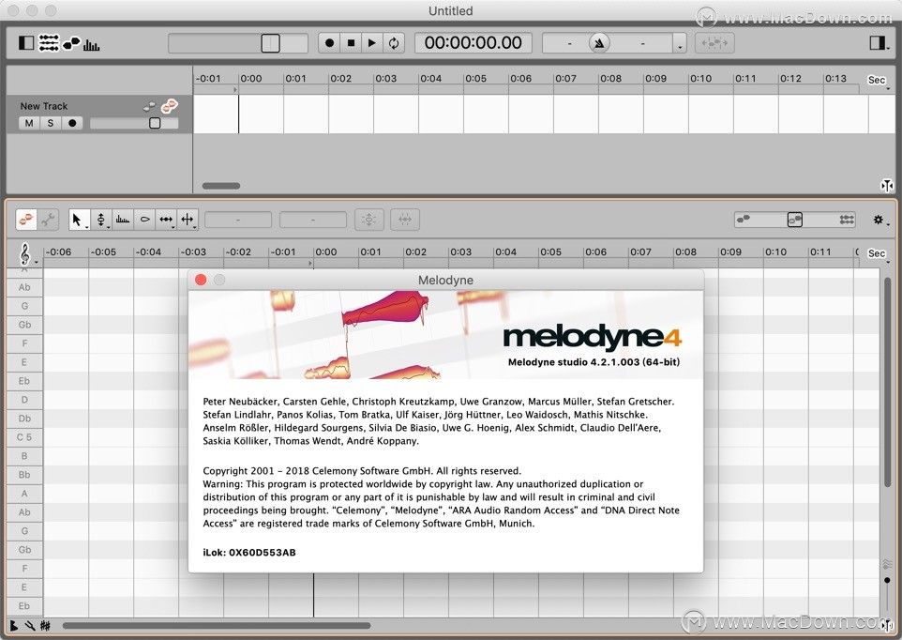
Task: Open the mixer icon in the top toolbar
Action: click(x=49, y=42)
